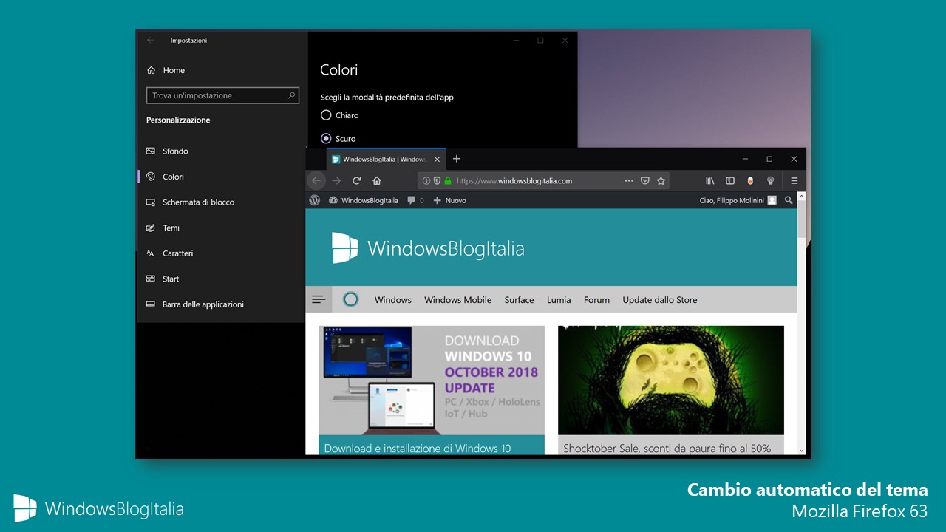
Task: Click the Windows link in site nav
Action: tap(392, 300)
